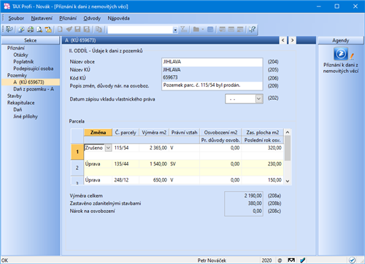Select Daň under Rekapitulace
The image size is (365, 264).
[x=18, y=109]
